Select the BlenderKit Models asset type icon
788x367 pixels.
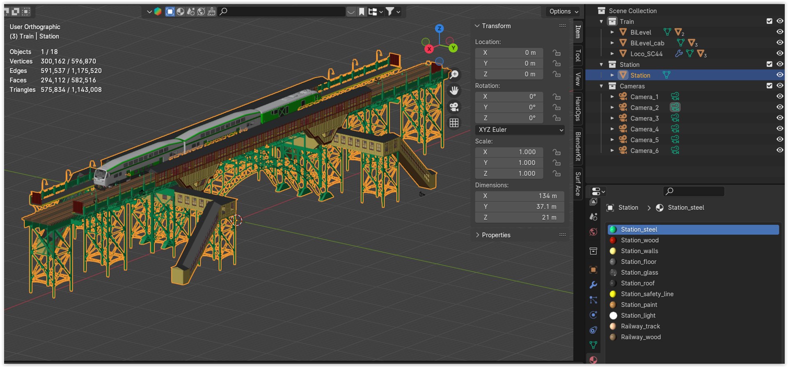click(170, 11)
